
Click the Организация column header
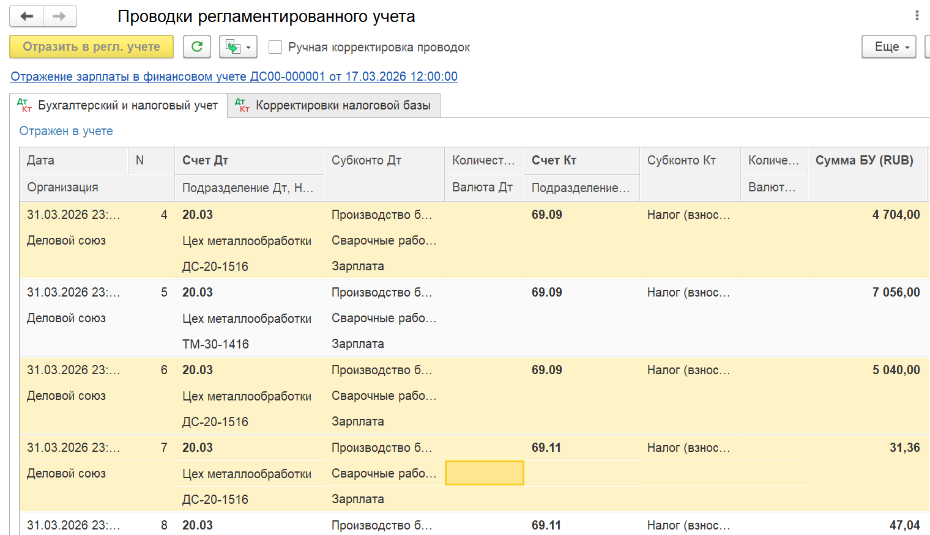click(x=97, y=187)
